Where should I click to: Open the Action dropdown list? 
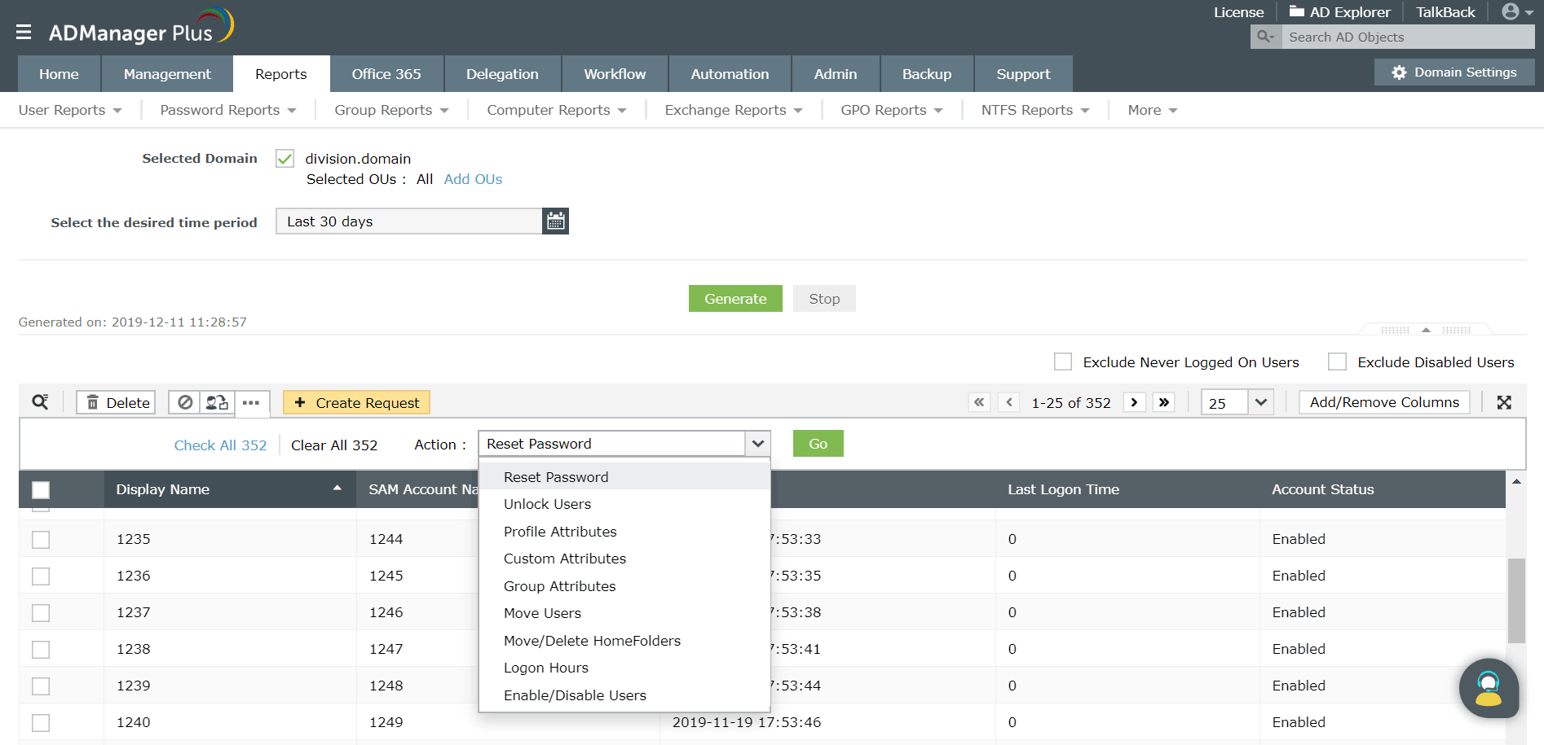pos(757,443)
